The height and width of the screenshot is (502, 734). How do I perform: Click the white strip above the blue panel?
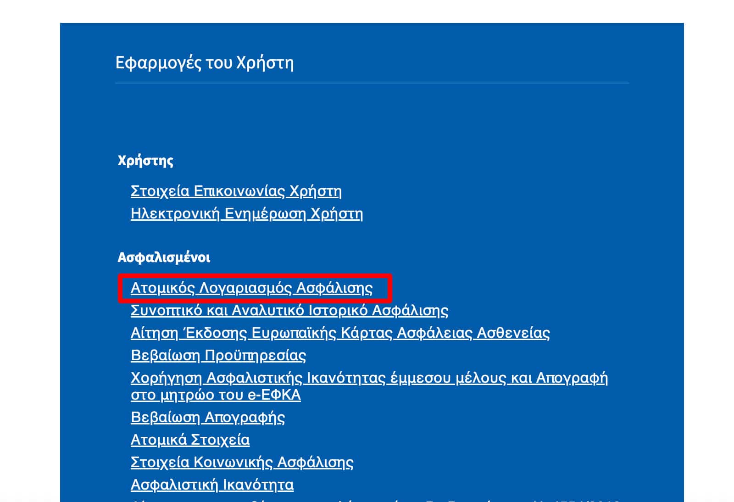(367, 11)
